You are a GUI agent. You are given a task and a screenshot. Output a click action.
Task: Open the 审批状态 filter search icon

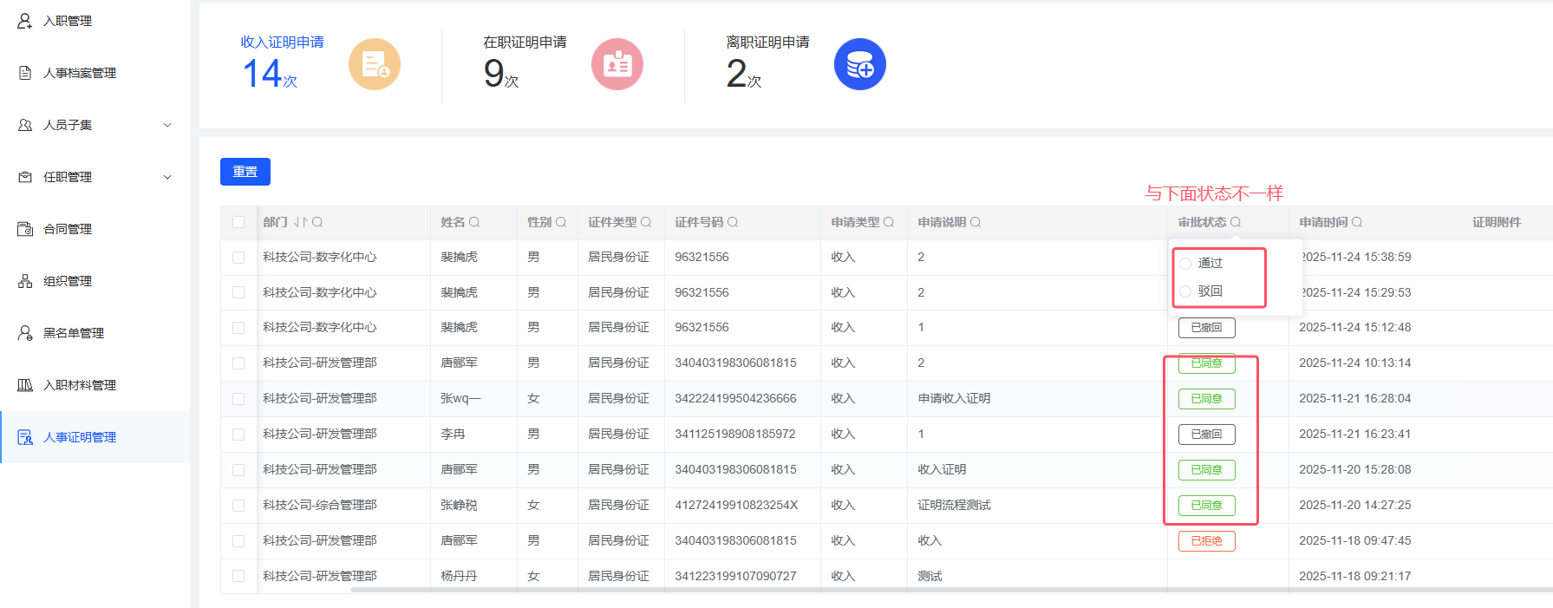tap(1236, 222)
